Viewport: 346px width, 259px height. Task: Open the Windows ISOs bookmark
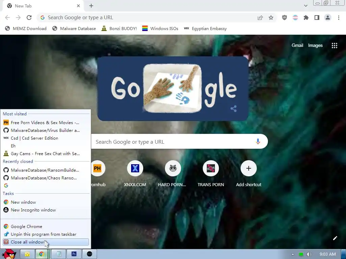[160, 29]
